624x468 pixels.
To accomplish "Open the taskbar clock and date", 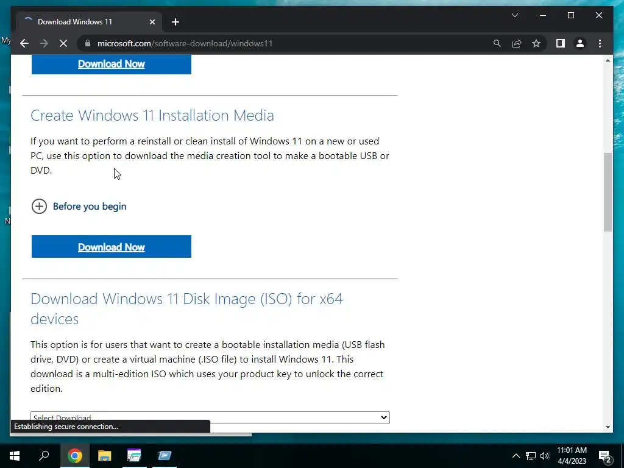I will [x=572, y=456].
